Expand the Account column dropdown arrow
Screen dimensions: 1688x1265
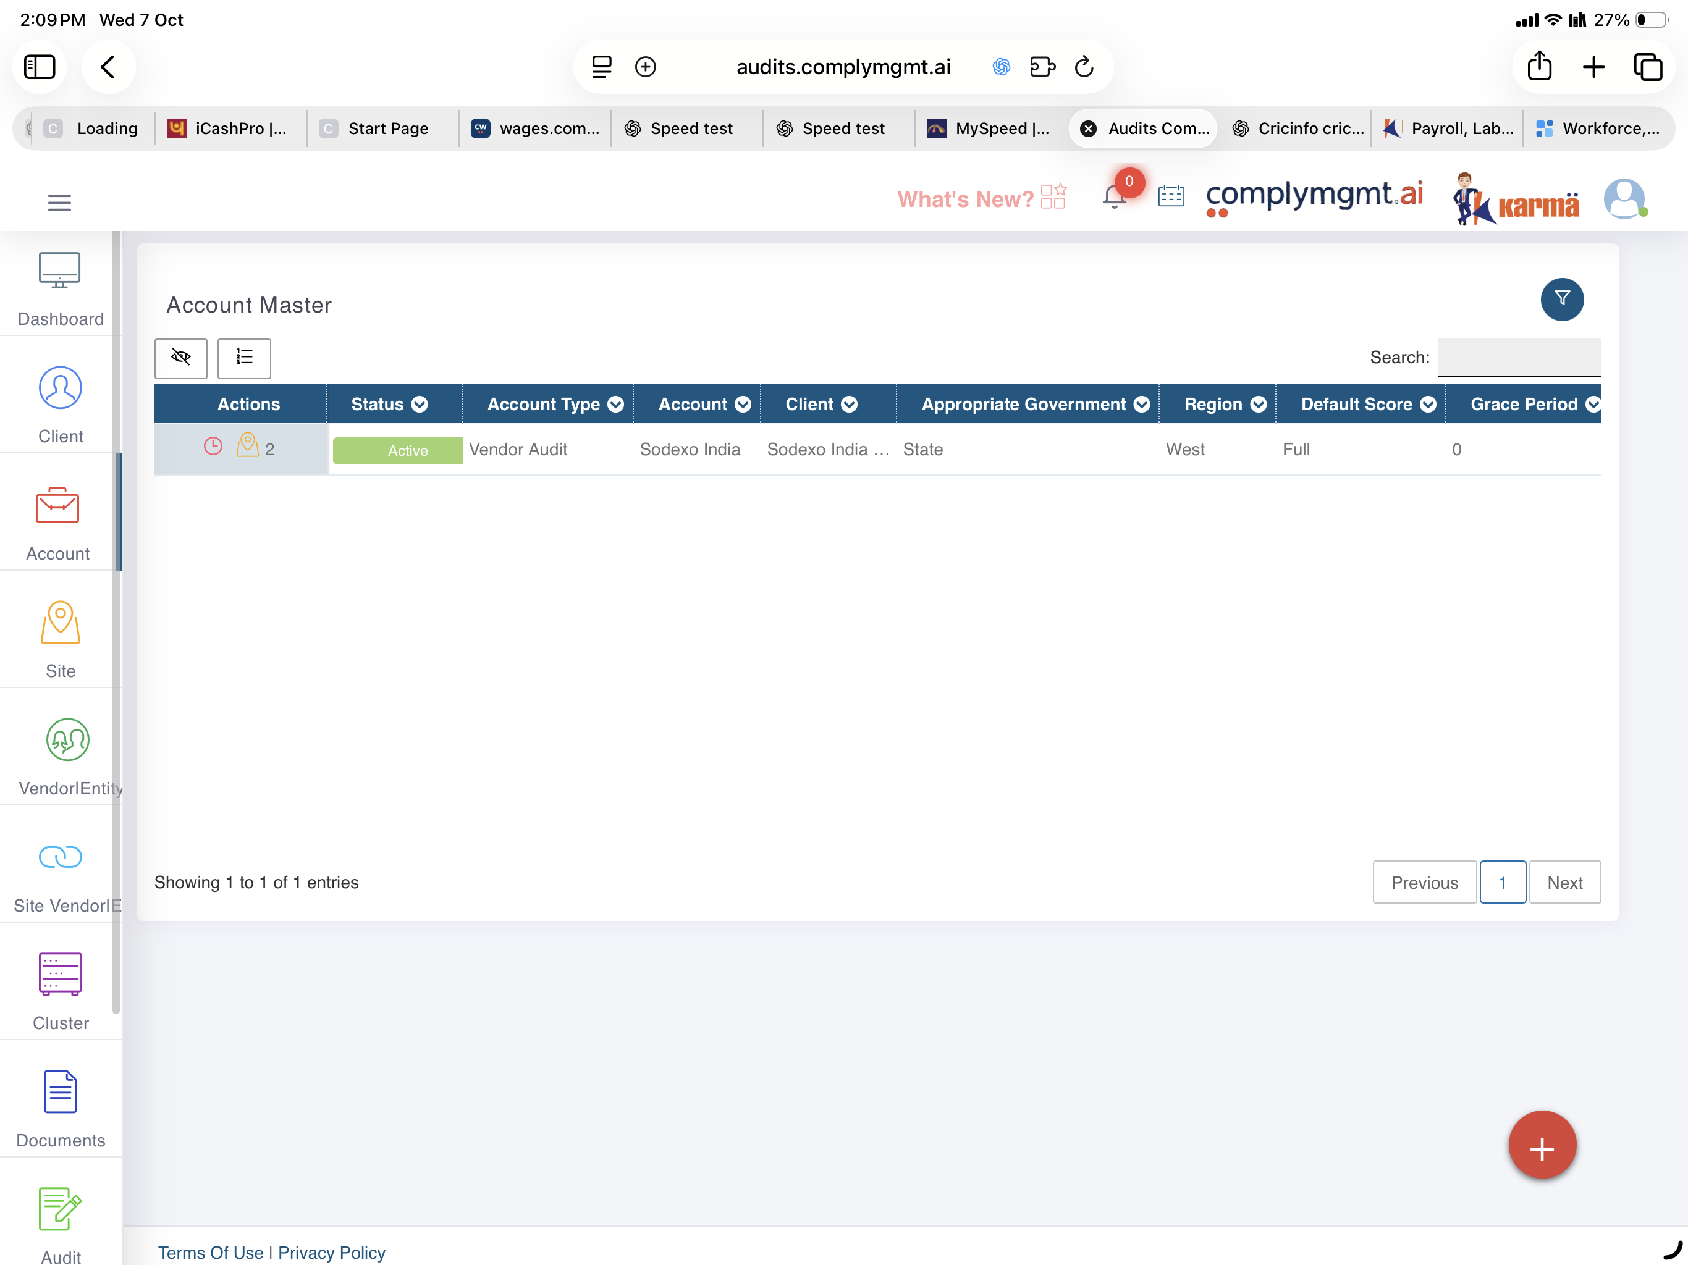tap(743, 405)
